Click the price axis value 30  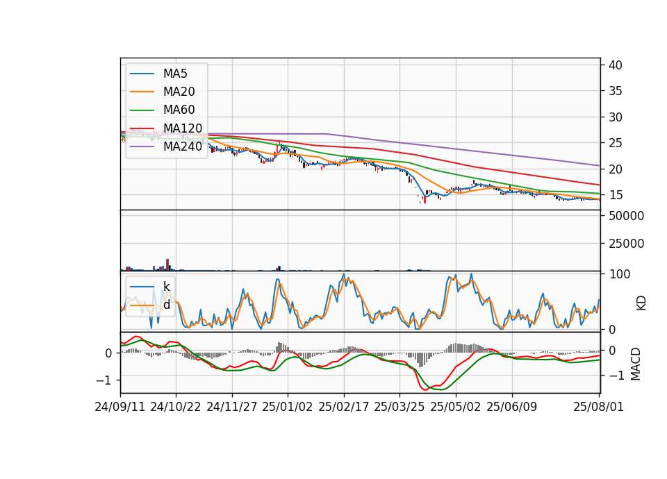coord(616,117)
